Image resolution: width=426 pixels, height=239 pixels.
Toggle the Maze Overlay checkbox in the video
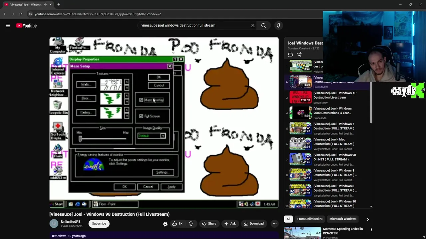[x=141, y=100]
